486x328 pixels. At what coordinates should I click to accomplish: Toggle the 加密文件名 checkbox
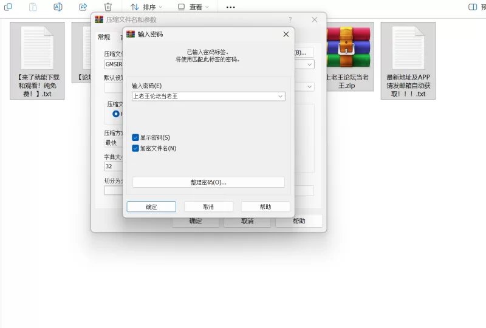click(135, 148)
